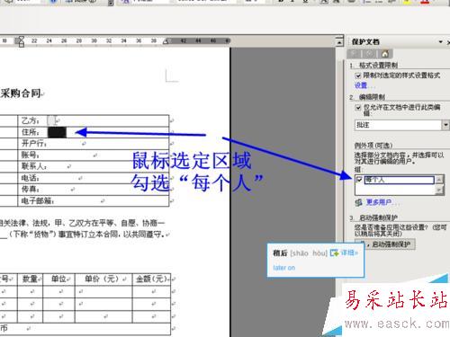Open the 保护文档 pane title dropdown arrow
450x337 pixels.
pyautogui.click(x=440, y=42)
